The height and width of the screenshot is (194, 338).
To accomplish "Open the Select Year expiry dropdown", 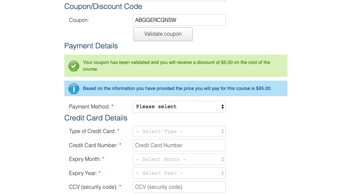I will [x=179, y=173].
